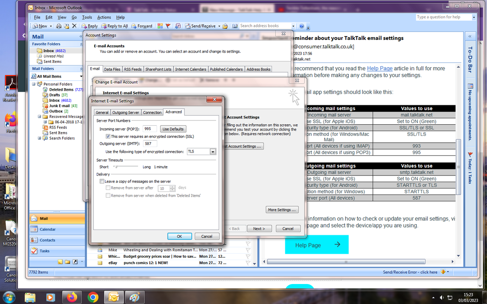Click the Incoming server (POP3) port field
The width and height of the screenshot is (487, 304).
coord(150,129)
